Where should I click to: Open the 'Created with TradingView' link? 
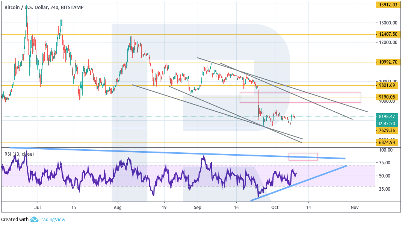click(33, 219)
